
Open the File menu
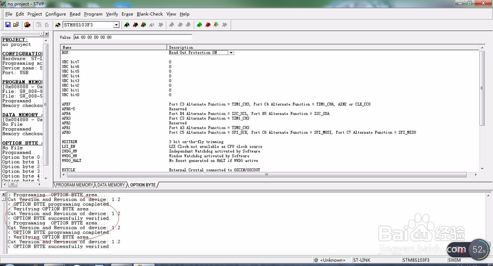(9, 14)
